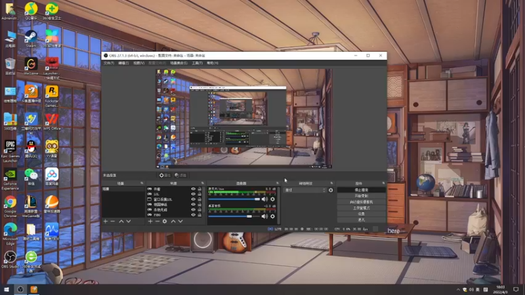Click Windows Start button on taskbar
This screenshot has height=295, width=525.
[7, 290]
